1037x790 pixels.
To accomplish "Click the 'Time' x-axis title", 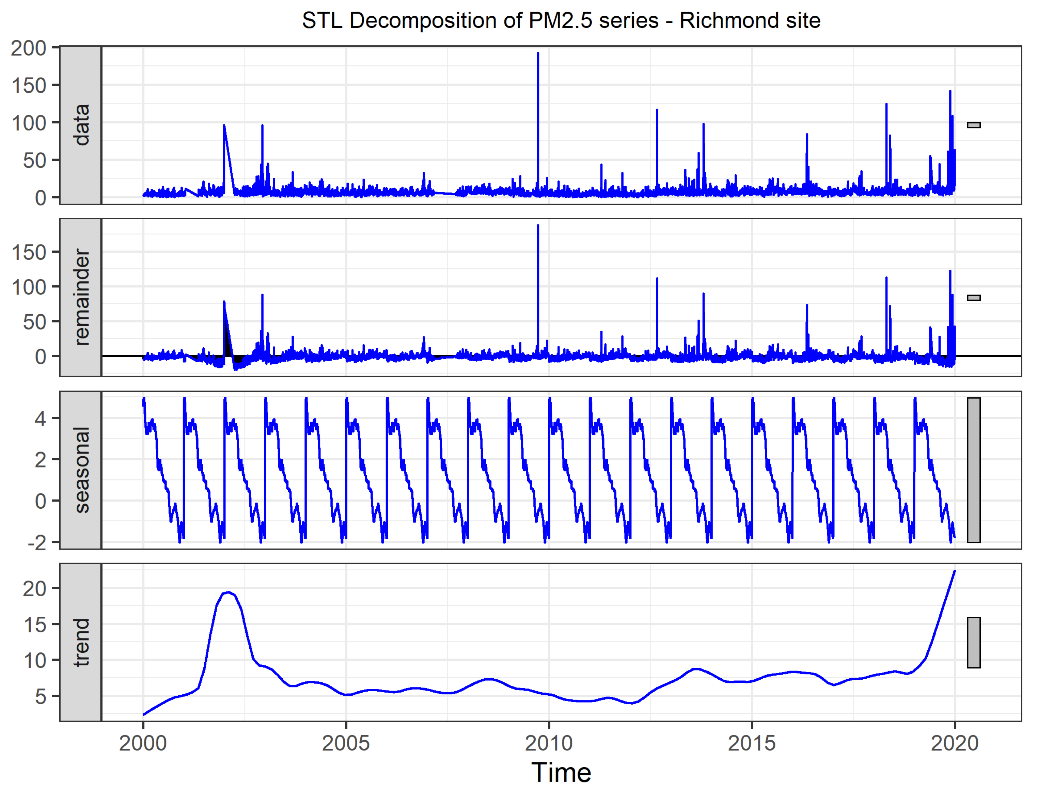I will [561, 772].
